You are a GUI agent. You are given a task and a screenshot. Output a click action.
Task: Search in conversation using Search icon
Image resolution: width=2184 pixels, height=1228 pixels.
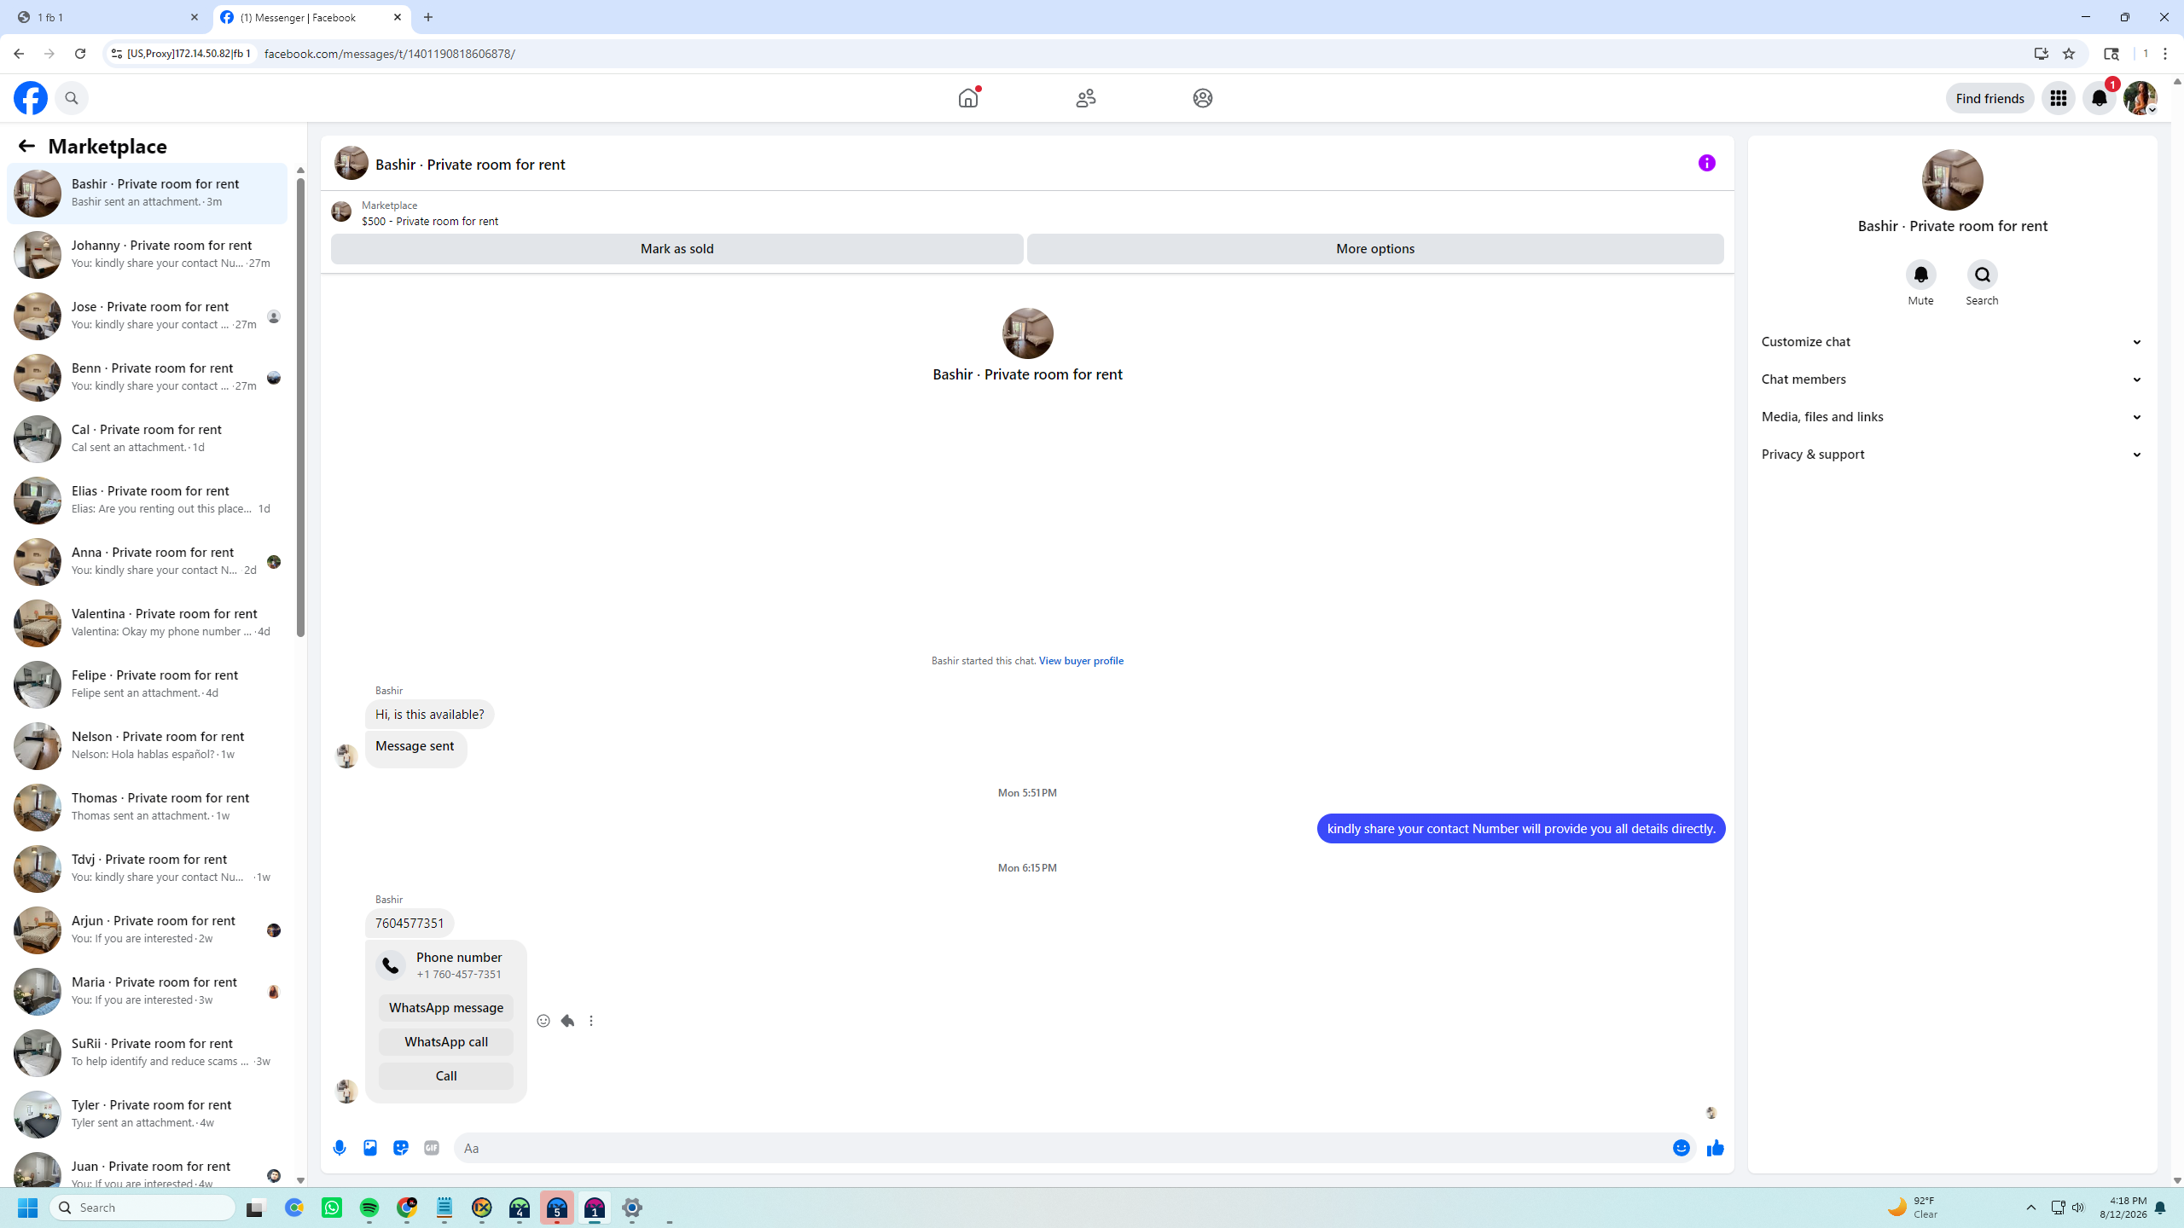pyautogui.click(x=1982, y=275)
